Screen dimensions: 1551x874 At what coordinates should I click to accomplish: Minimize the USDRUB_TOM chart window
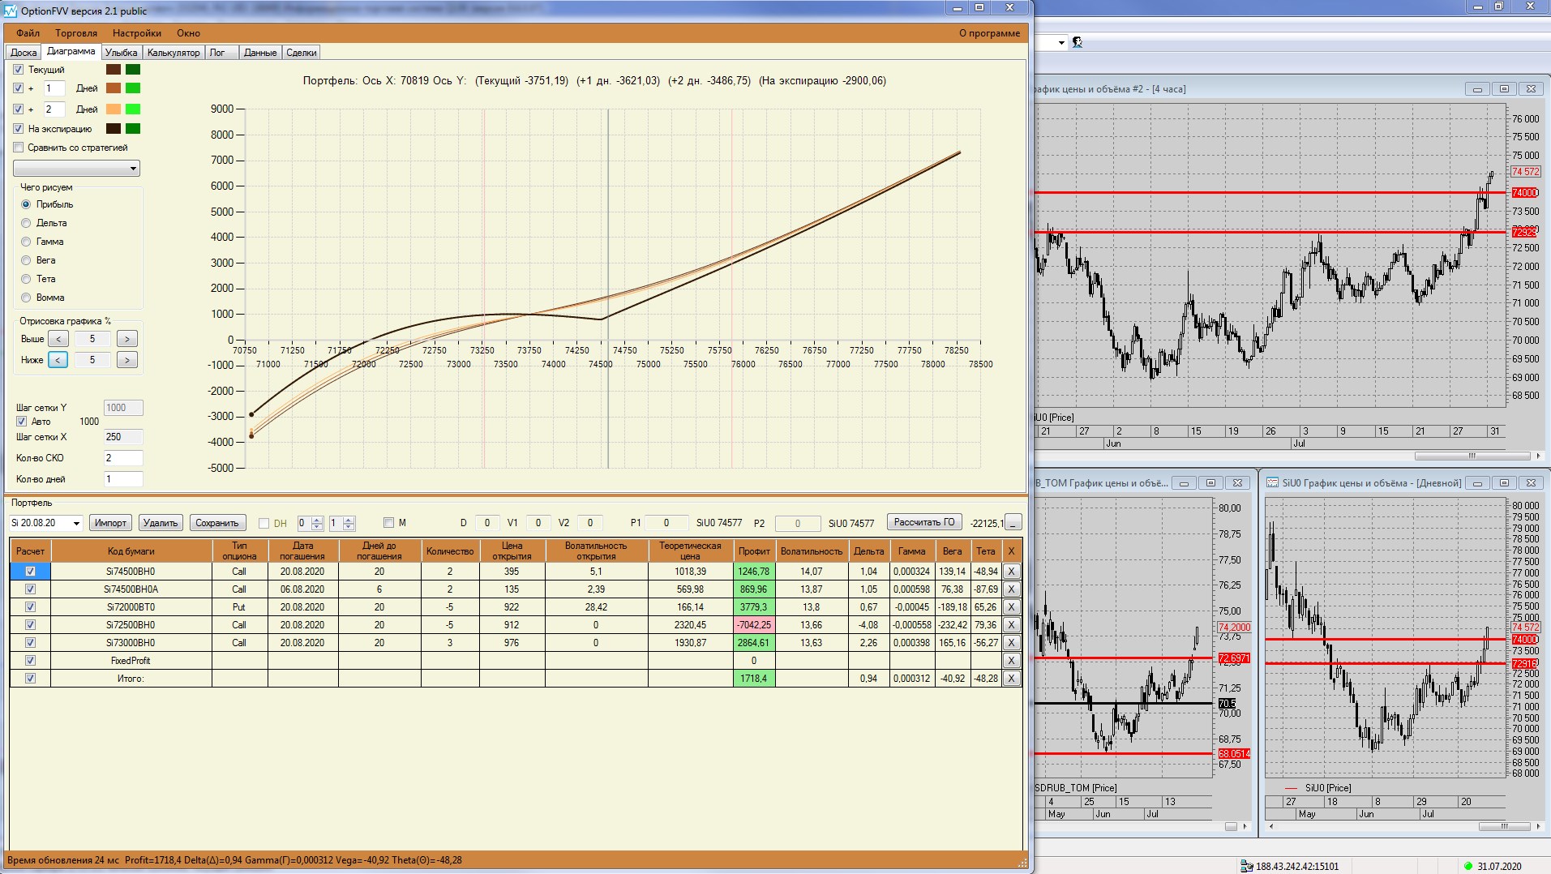click(x=1184, y=483)
